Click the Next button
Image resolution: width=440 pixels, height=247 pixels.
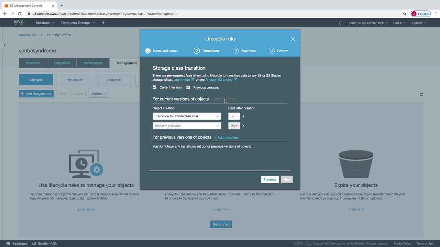[287, 179]
